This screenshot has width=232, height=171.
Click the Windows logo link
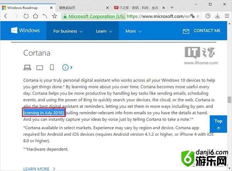point(25,30)
